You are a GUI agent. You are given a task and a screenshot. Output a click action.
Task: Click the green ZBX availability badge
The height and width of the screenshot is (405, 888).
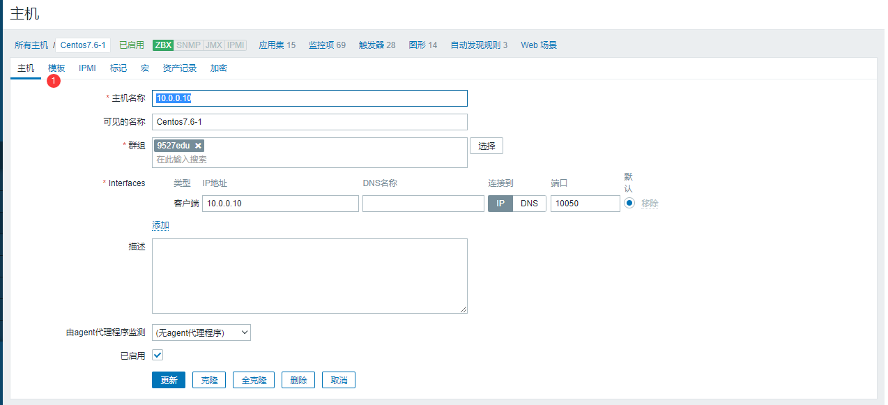coord(163,45)
